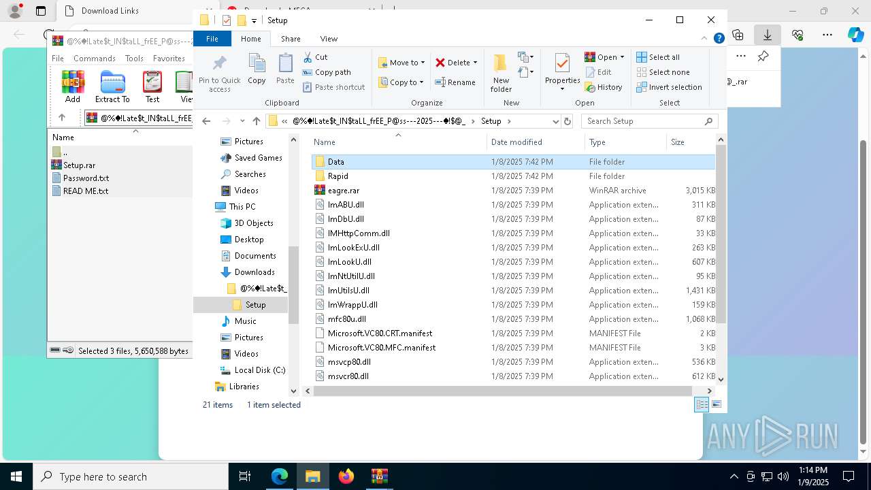Open Properties of selected item

coord(562,72)
